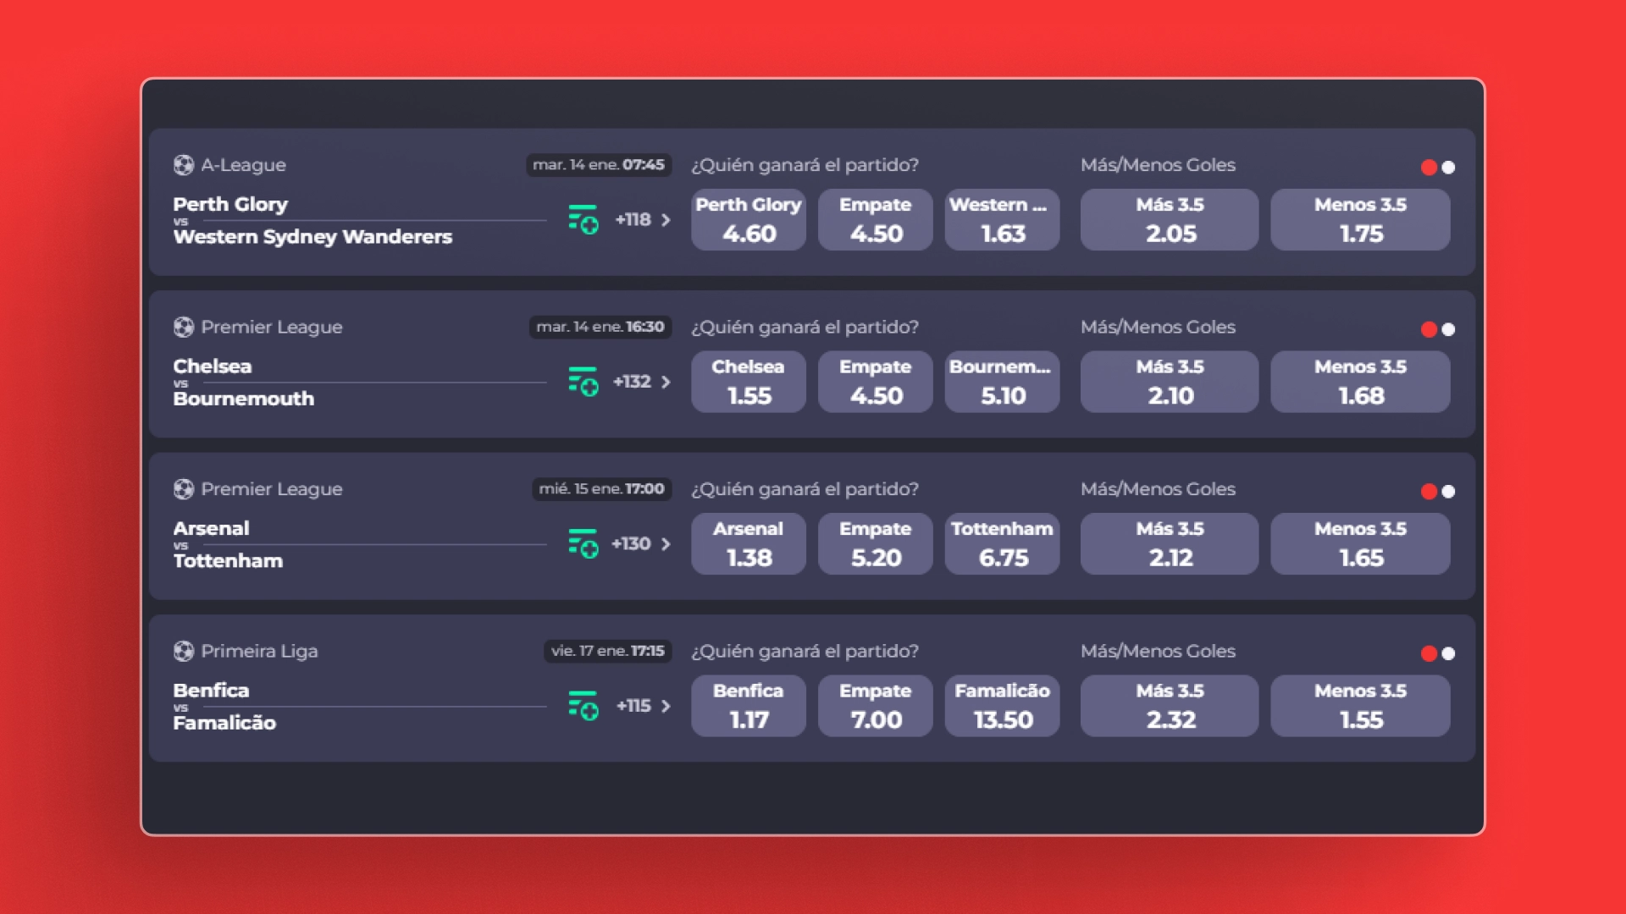Add Chelsea vs Bournemouth to bet builder icon
The image size is (1626, 914).
583,382
